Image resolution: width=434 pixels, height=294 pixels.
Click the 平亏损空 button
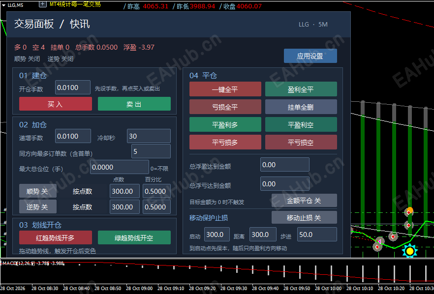301,142
